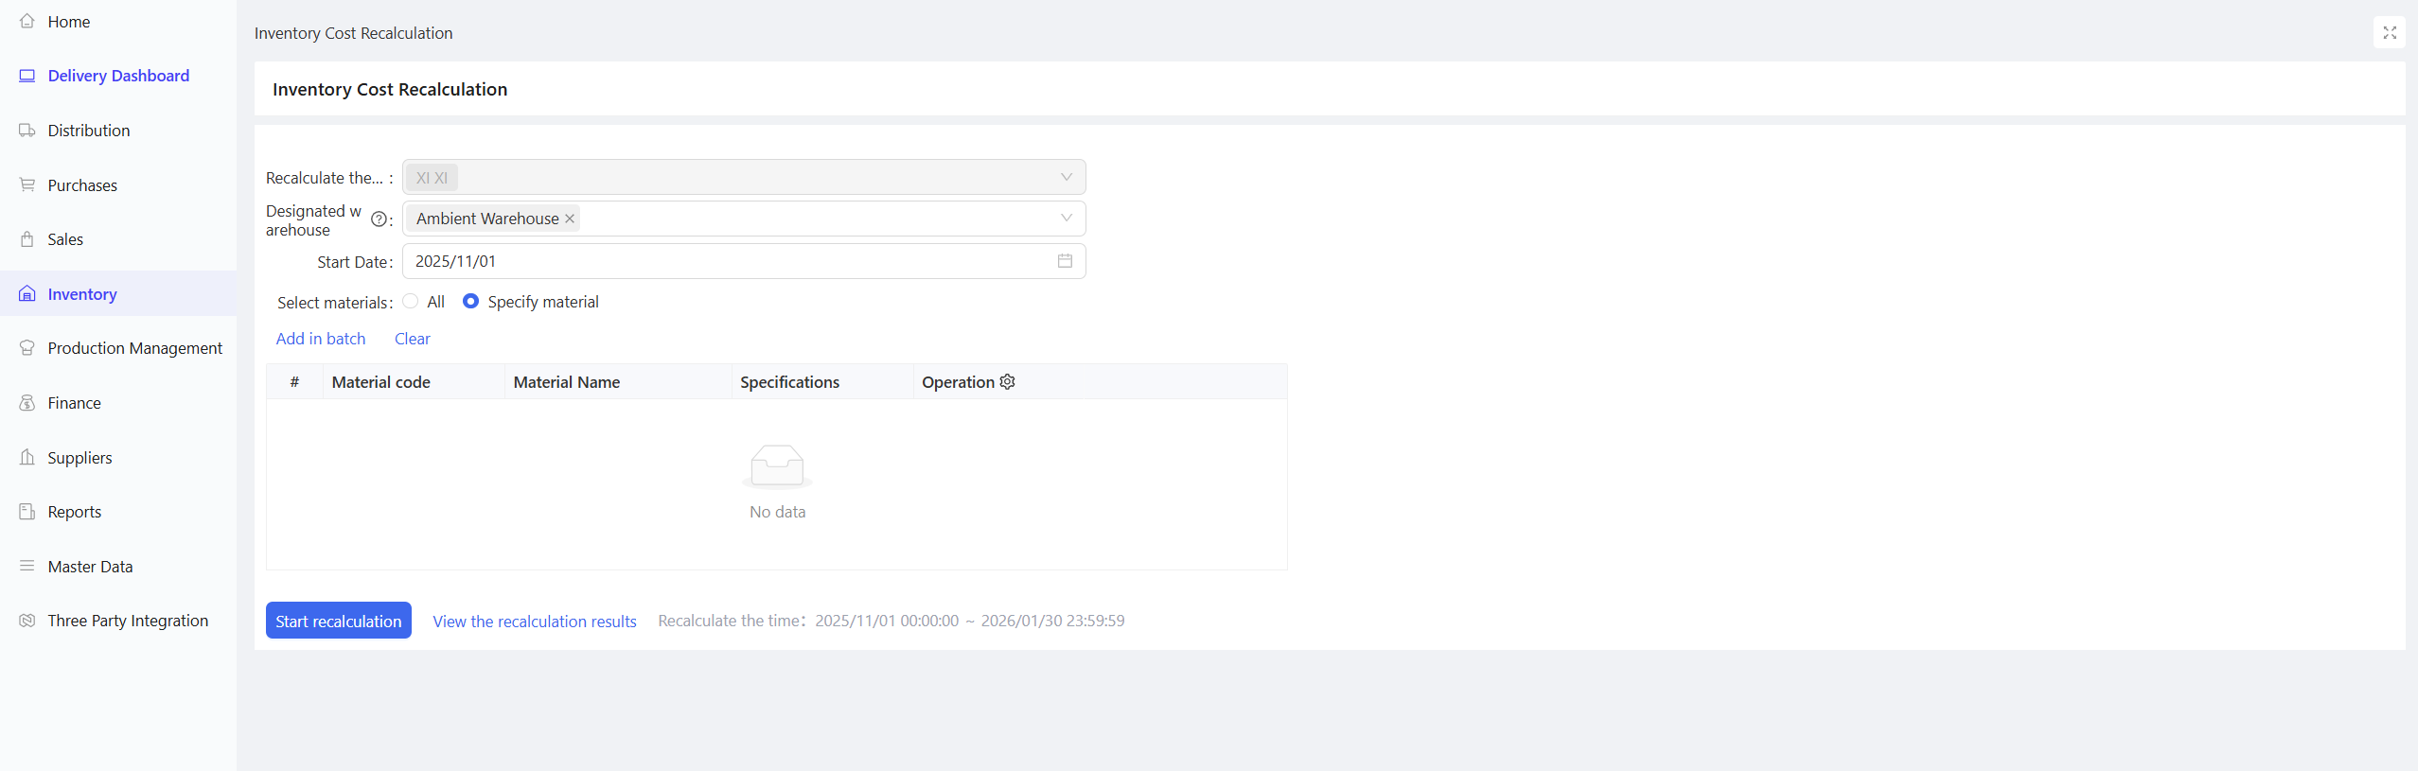Click the Start Date calendar icon
The width and height of the screenshot is (2418, 771).
click(1065, 261)
